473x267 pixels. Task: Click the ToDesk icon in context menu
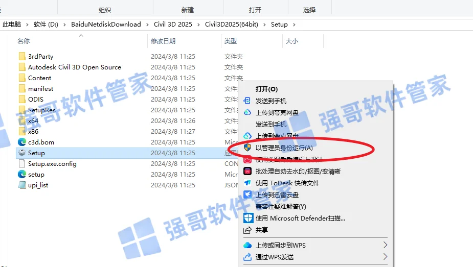tap(247, 183)
